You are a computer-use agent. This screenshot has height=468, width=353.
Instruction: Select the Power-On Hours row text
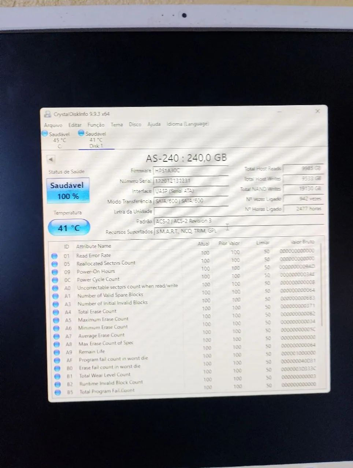point(96,271)
